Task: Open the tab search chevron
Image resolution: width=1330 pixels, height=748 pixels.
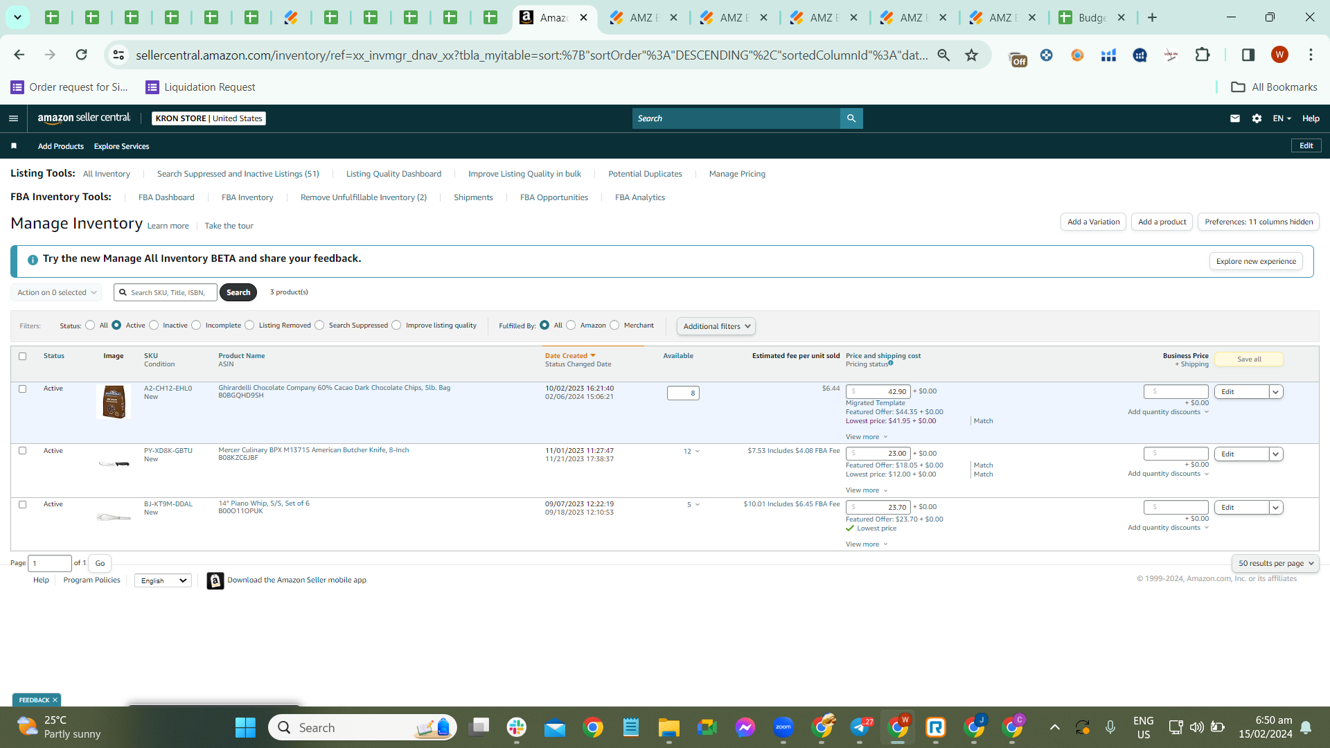Action: 17,17
